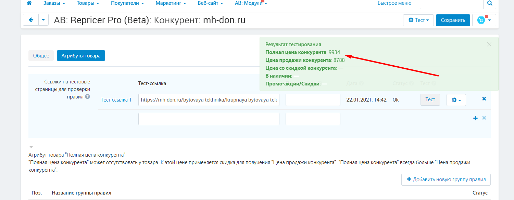Click help icon next to test links label
Viewport: 514px width, 200px height.
[x=88, y=97]
